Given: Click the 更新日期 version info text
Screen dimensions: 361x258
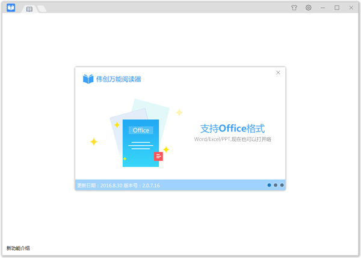Looking at the screenshot, I should [x=119, y=186].
